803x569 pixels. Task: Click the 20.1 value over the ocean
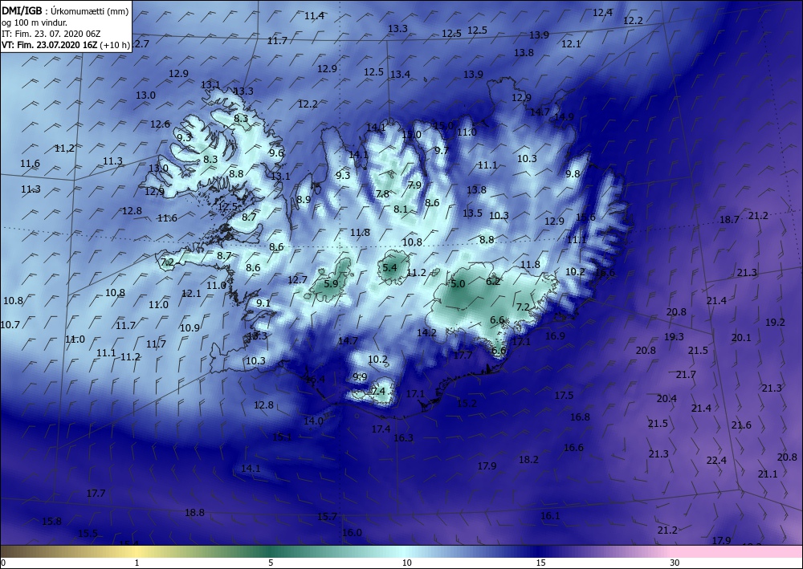tap(741, 337)
